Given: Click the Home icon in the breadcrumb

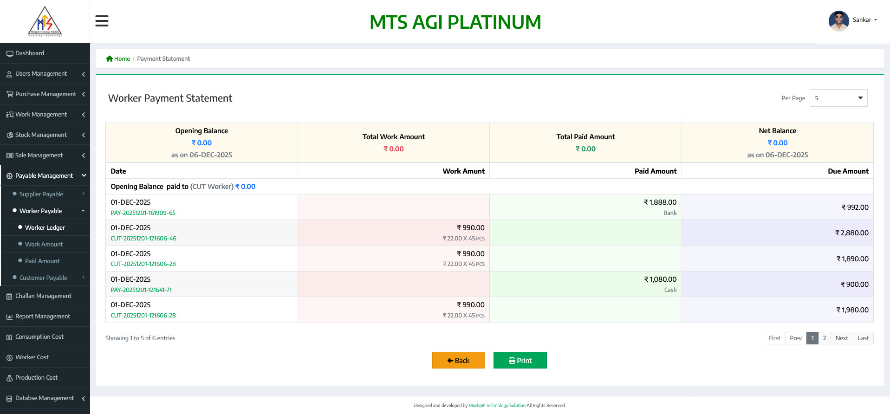Looking at the screenshot, I should (x=110, y=59).
